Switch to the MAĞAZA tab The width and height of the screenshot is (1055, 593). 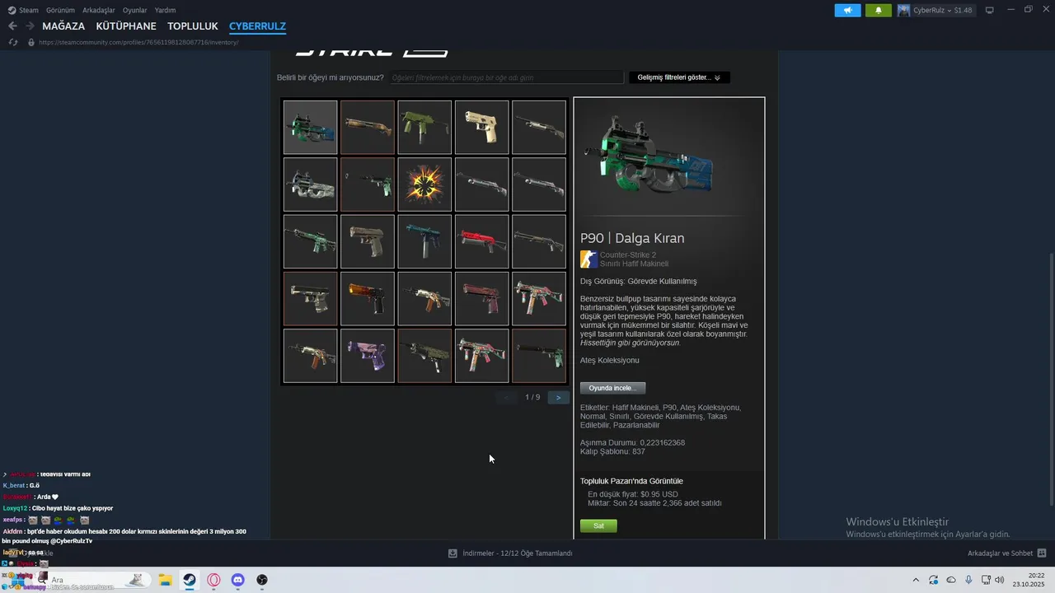pos(63,26)
